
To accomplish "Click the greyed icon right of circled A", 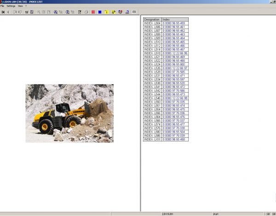I will [61, 12].
